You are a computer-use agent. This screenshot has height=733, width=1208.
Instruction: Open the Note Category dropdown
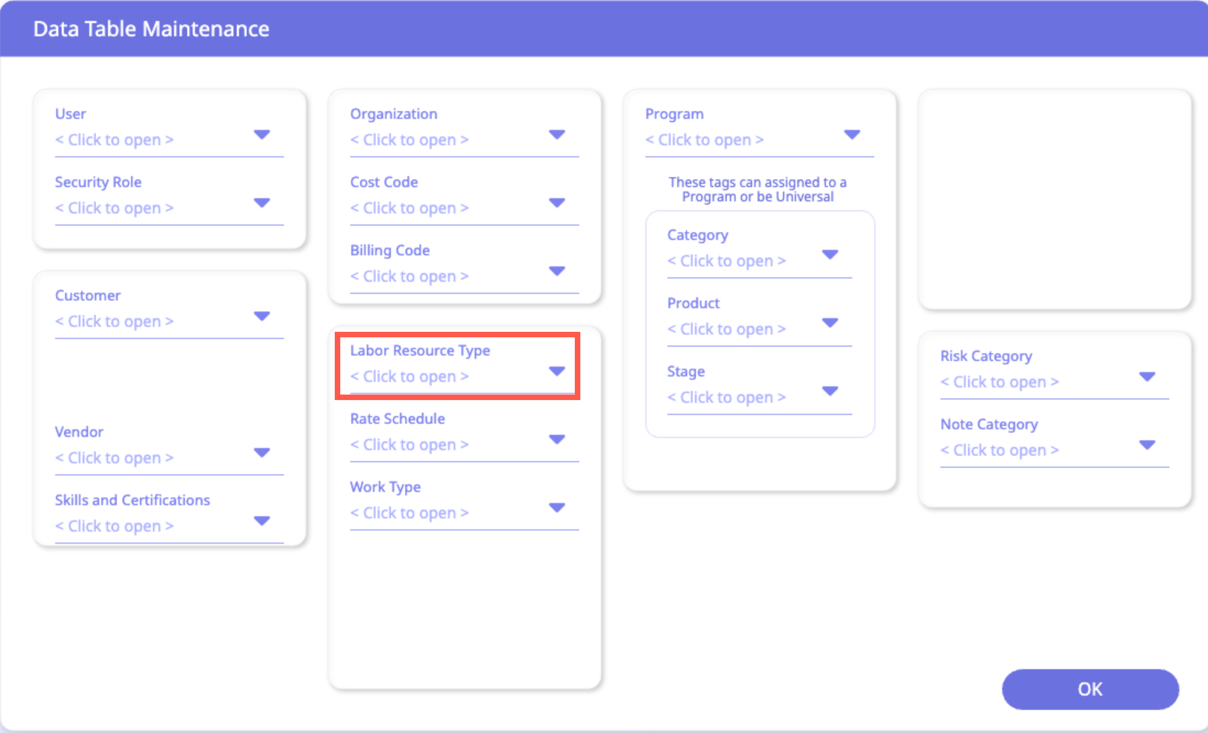1147,445
